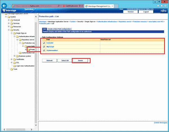The width and height of the screenshot is (169, 132).
Task: Click the WorkUnit folder icon
Action: pyautogui.click(x=12, y=20)
